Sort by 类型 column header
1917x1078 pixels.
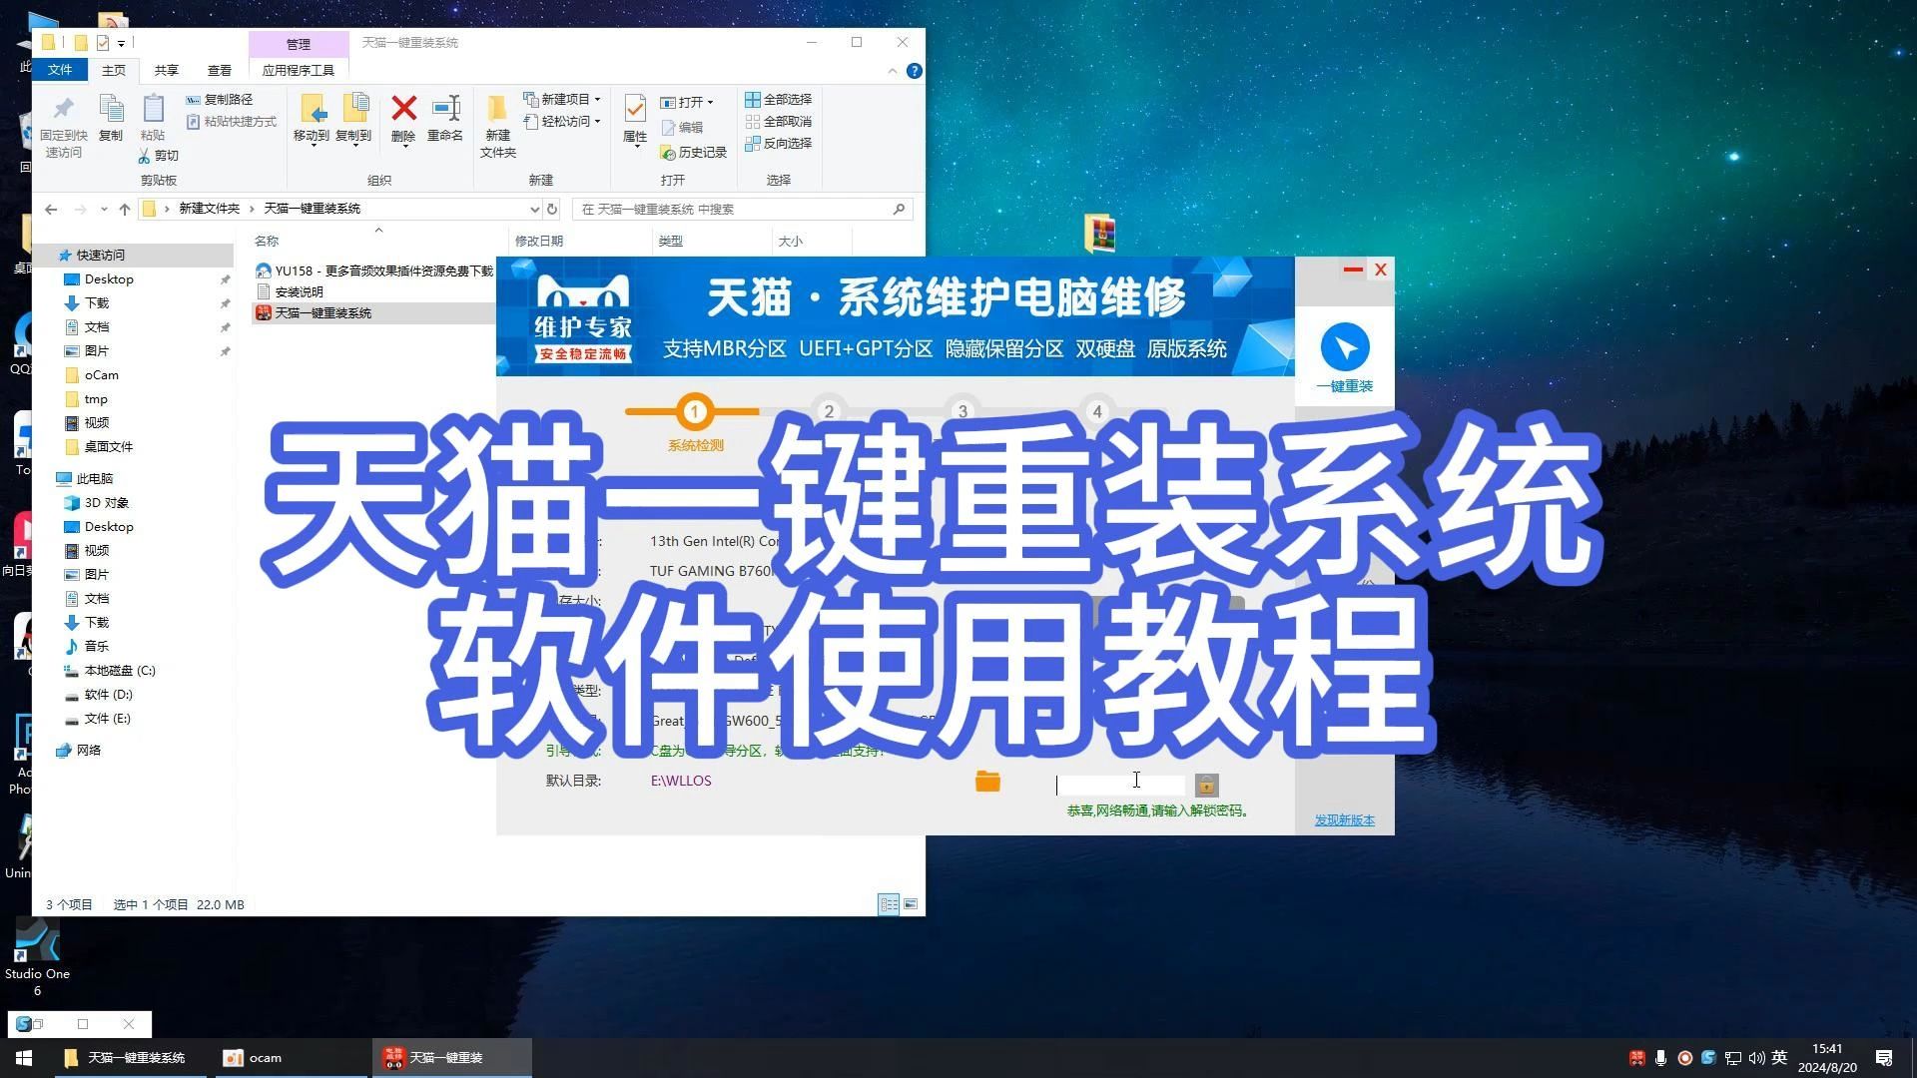point(671,241)
